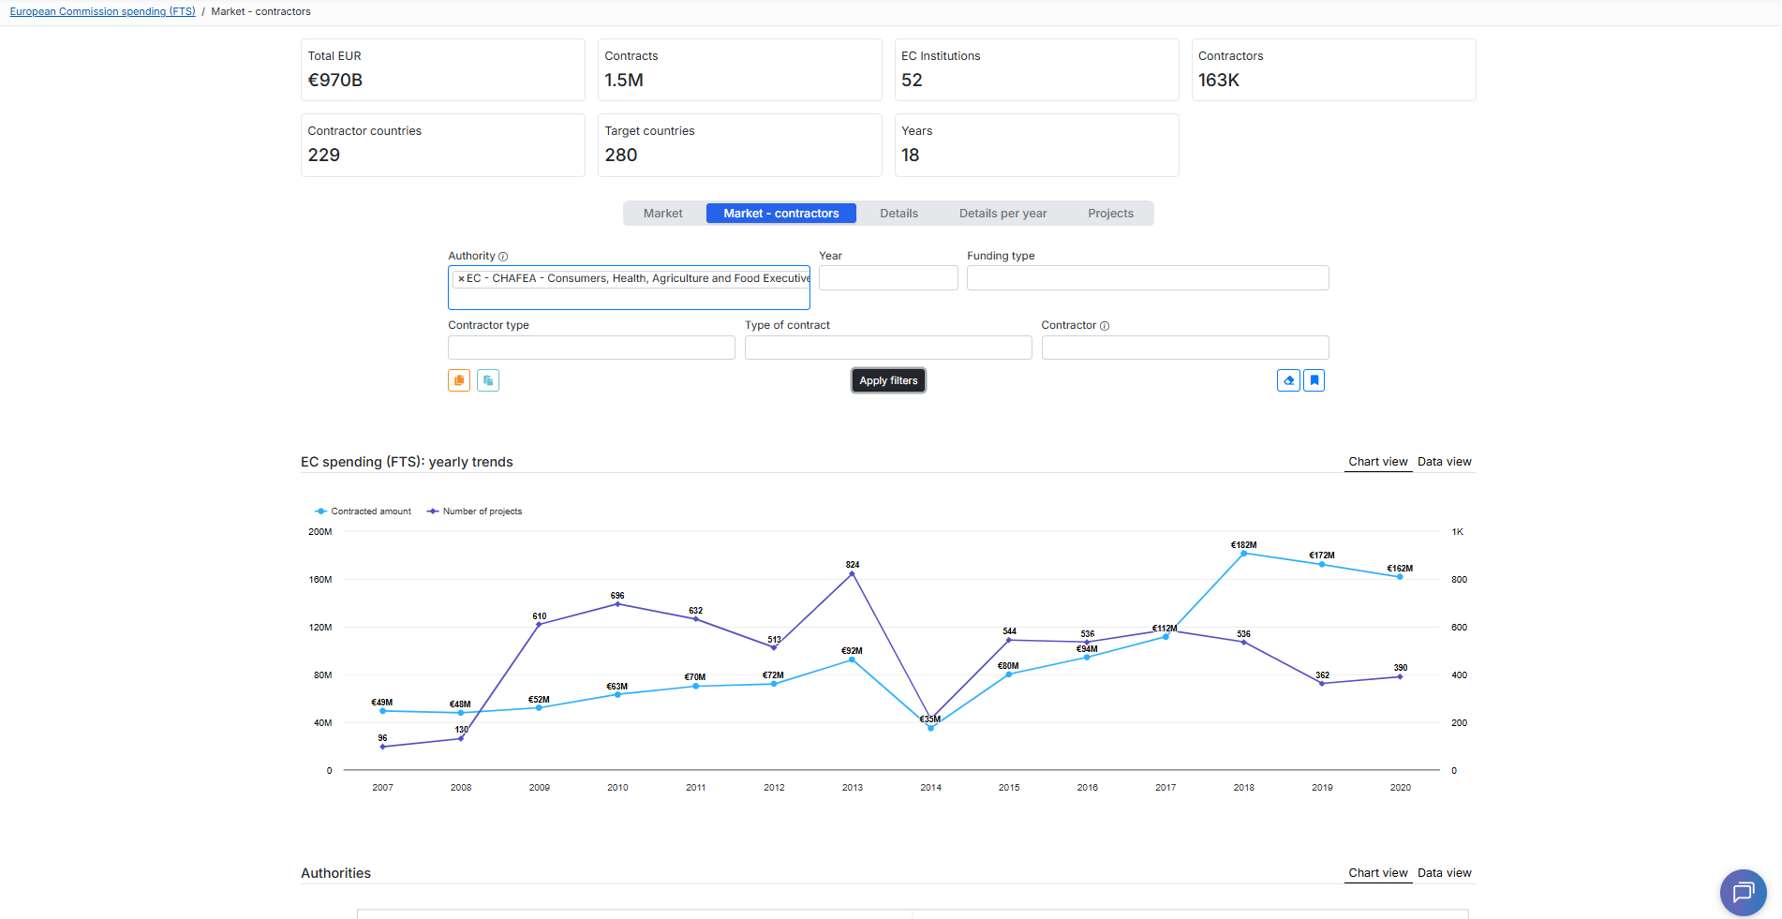Click the bookmark save filters icon
The height and width of the screenshot is (919, 1782).
click(1314, 380)
